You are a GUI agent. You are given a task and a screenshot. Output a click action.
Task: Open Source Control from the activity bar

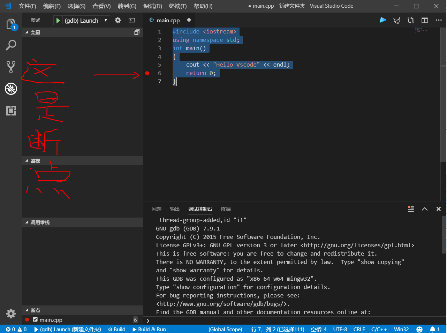point(10,66)
